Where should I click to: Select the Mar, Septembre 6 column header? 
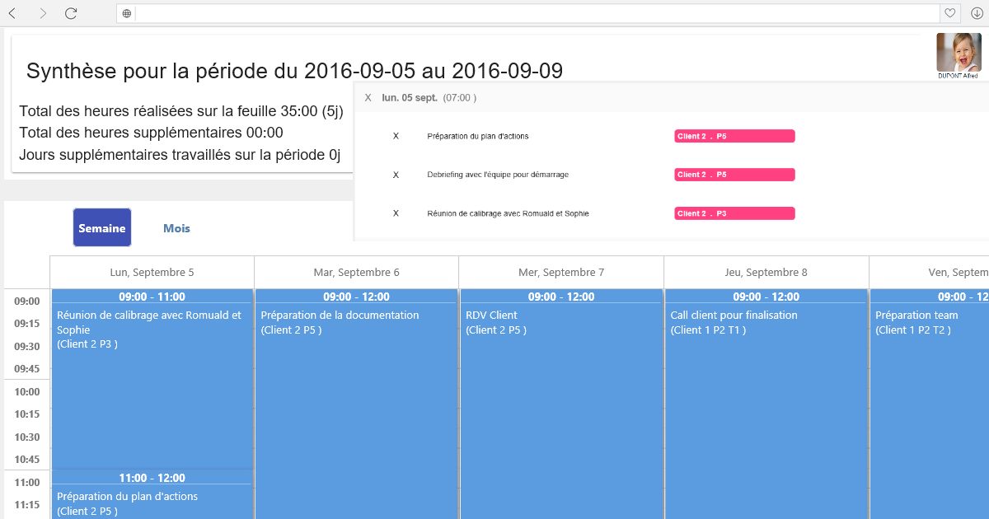coord(357,272)
